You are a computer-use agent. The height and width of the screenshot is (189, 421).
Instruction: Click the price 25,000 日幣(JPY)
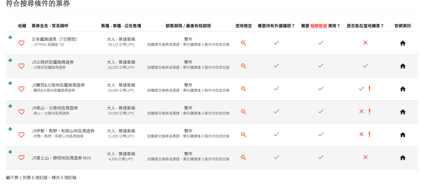(121, 68)
